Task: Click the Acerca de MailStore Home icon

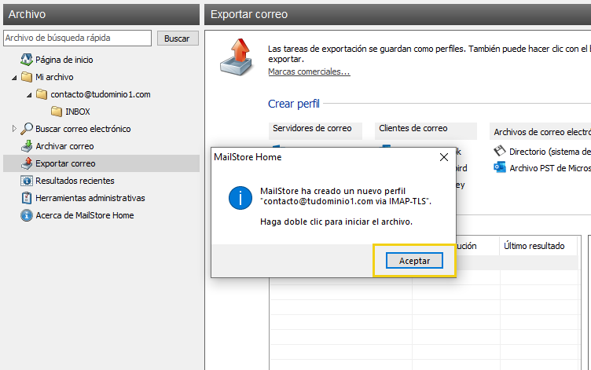Action: [x=27, y=215]
